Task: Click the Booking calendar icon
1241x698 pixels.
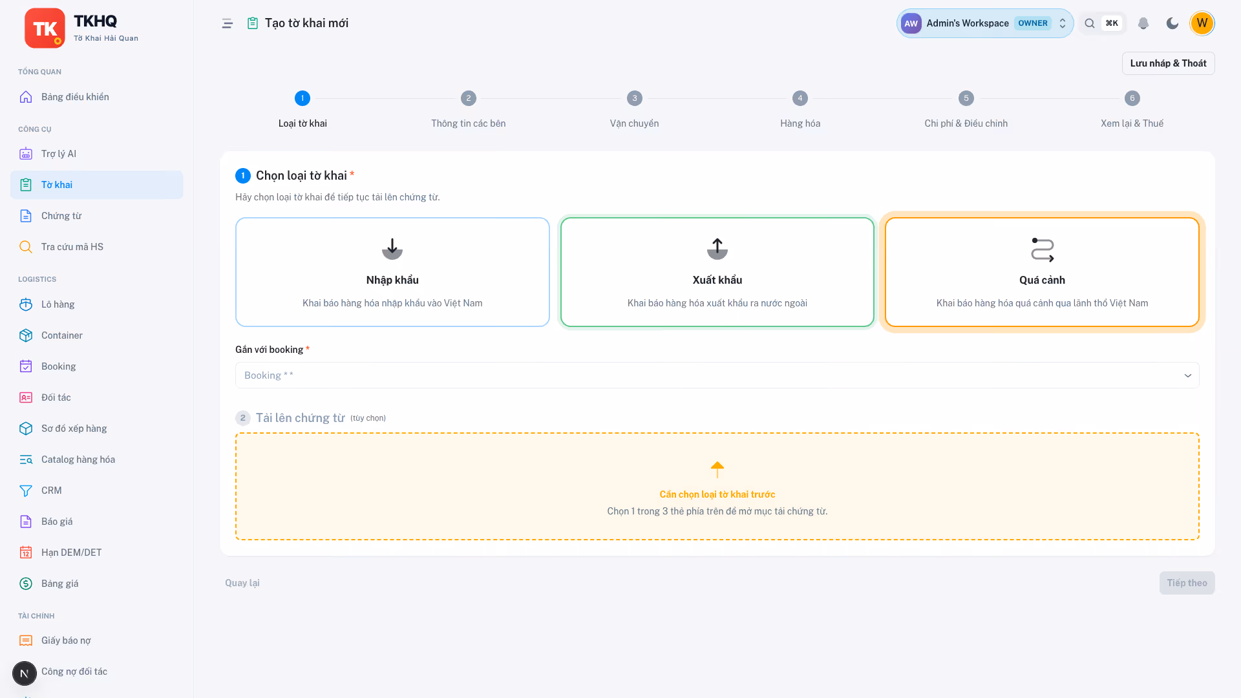Action: point(26,366)
